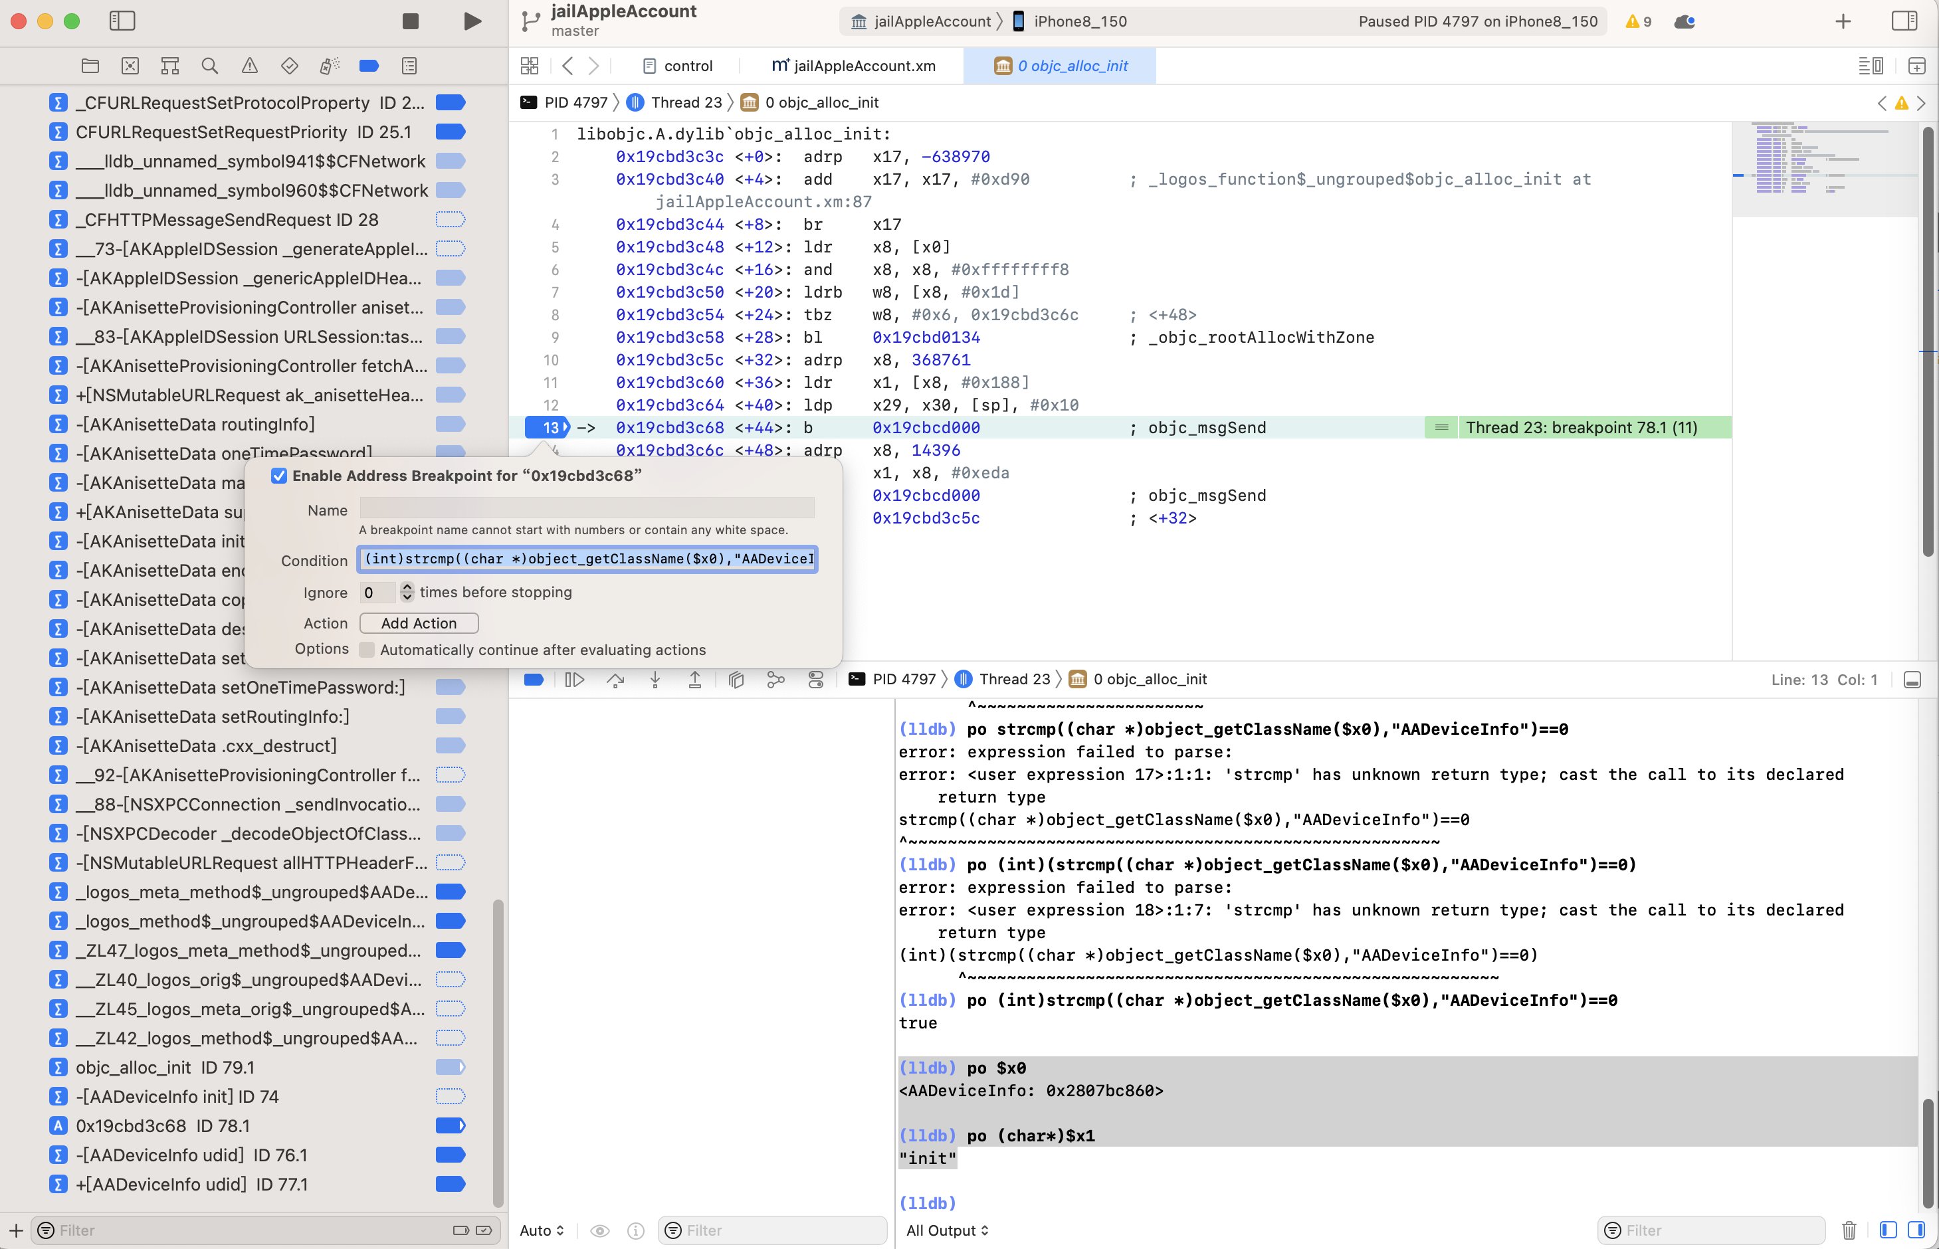Open the Cloud status icon in toolbar

pos(1684,21)
